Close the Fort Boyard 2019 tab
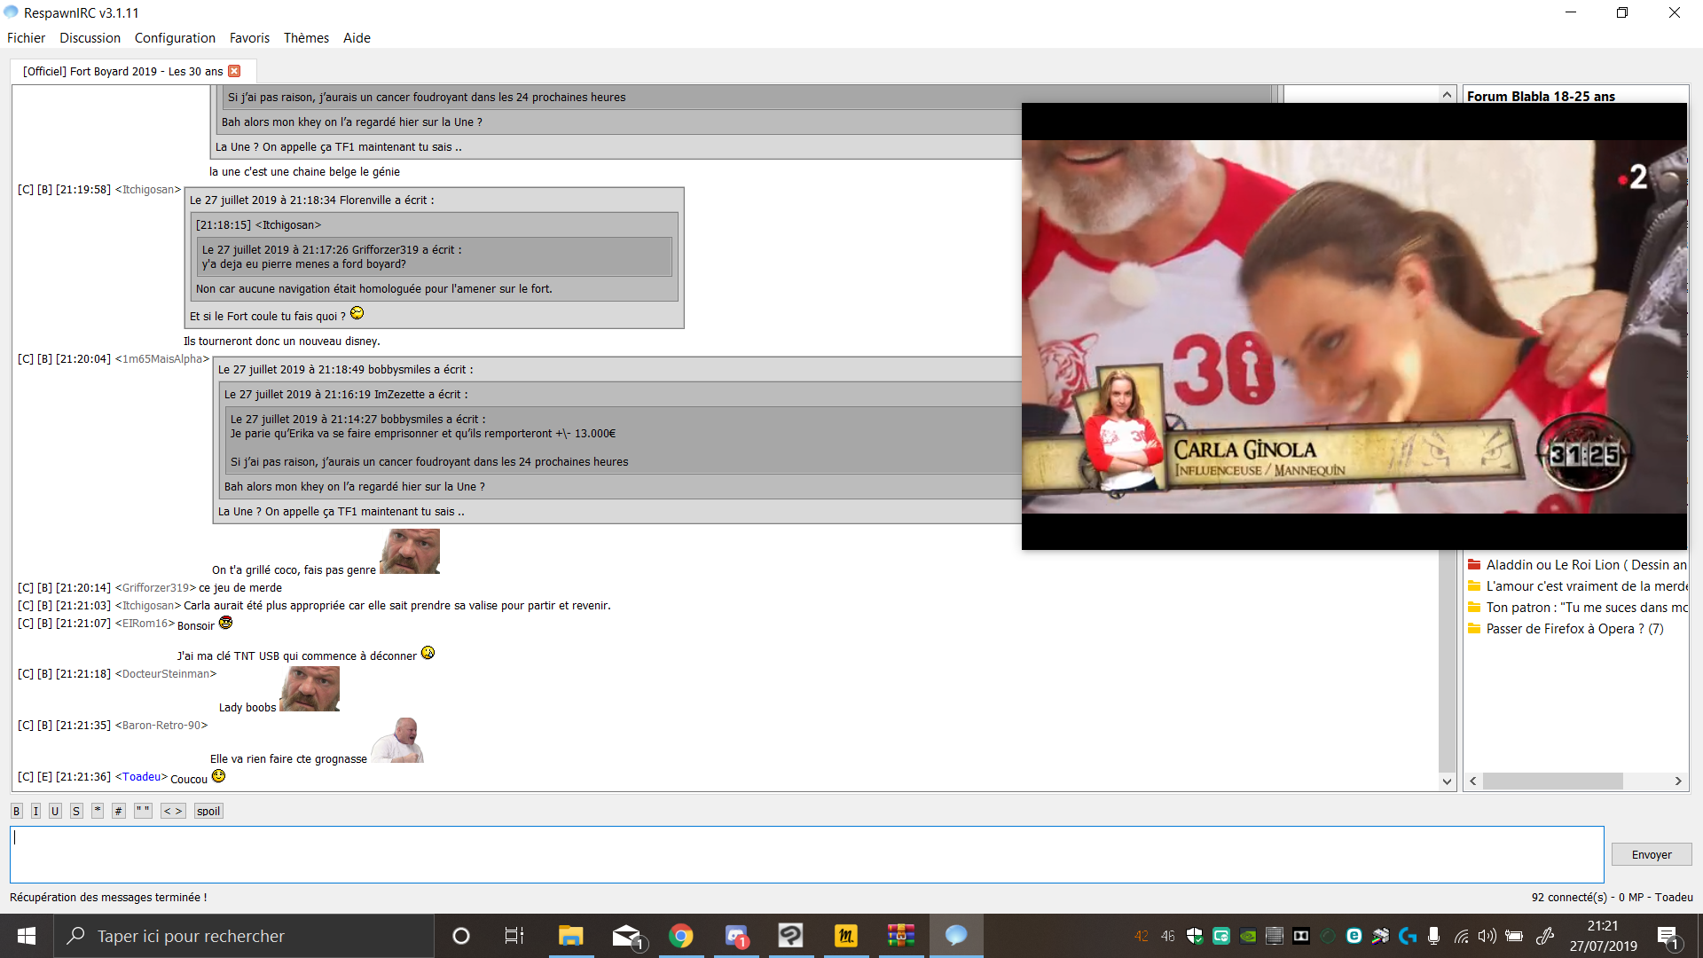Screen dimensions: 1703x958 tap(234, 71)
